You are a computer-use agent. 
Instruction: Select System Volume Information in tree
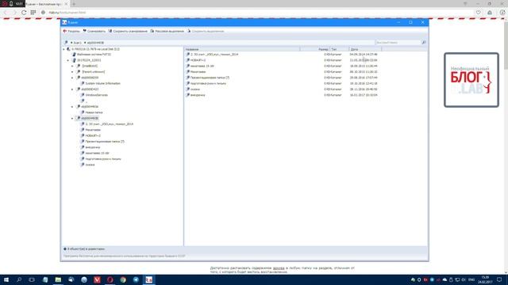click(x=102, y=83)
